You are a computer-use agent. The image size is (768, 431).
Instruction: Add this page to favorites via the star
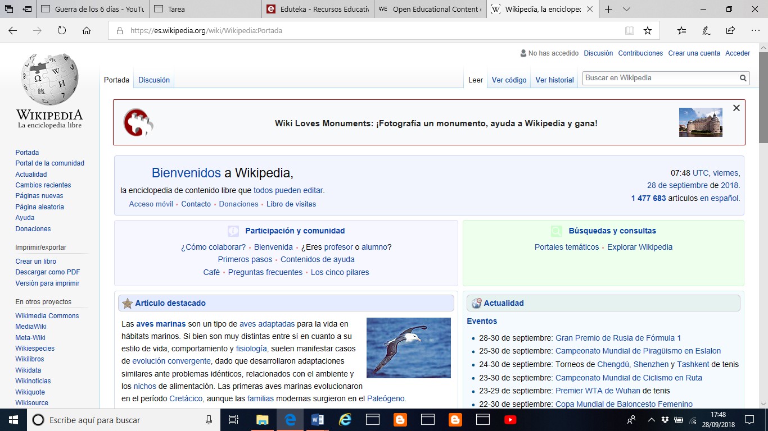pyautogui.click(x=648, y=30)
